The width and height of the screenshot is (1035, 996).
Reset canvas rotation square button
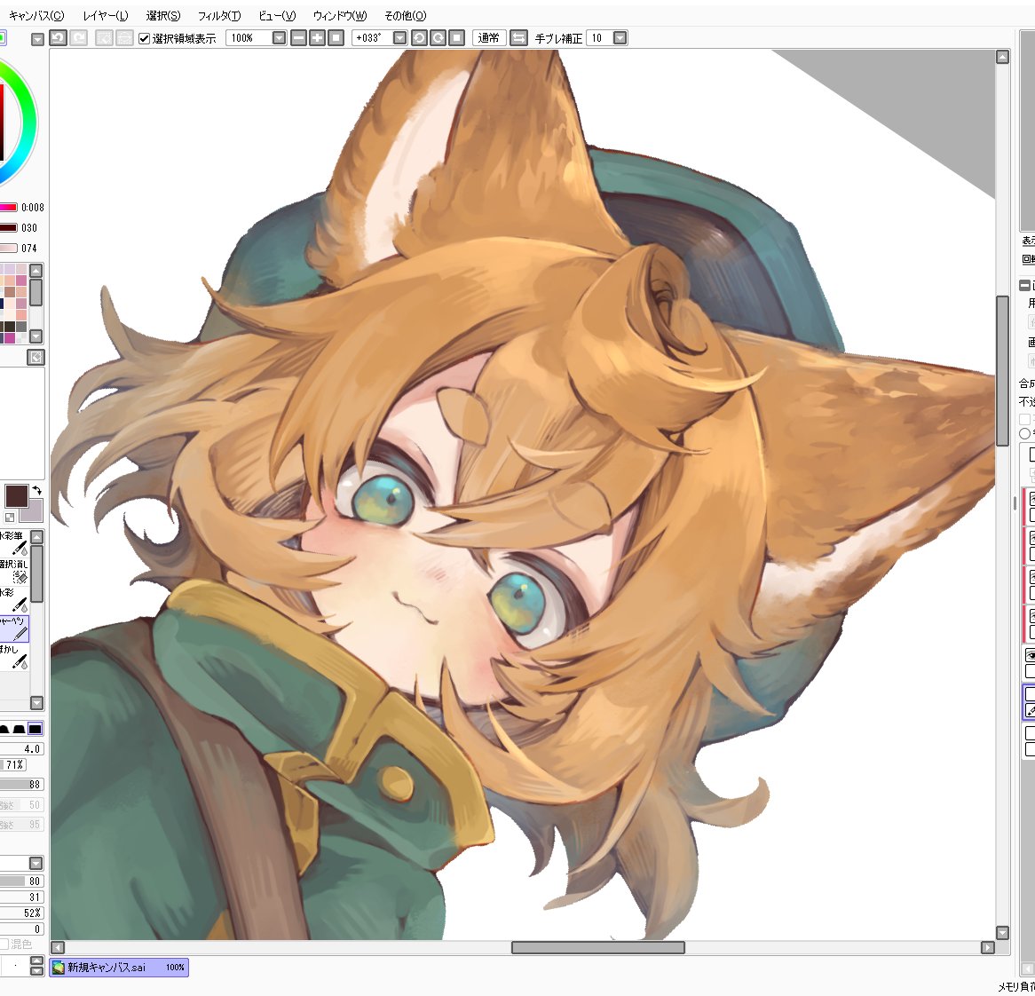pos(457,38)
